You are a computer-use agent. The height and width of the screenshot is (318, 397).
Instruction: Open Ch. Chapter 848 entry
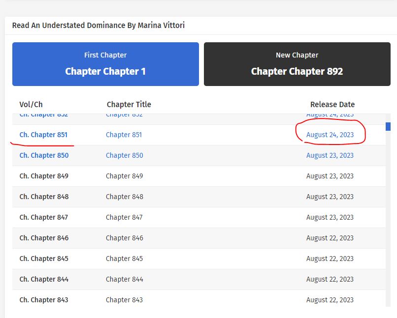click(x=44, y=197)
